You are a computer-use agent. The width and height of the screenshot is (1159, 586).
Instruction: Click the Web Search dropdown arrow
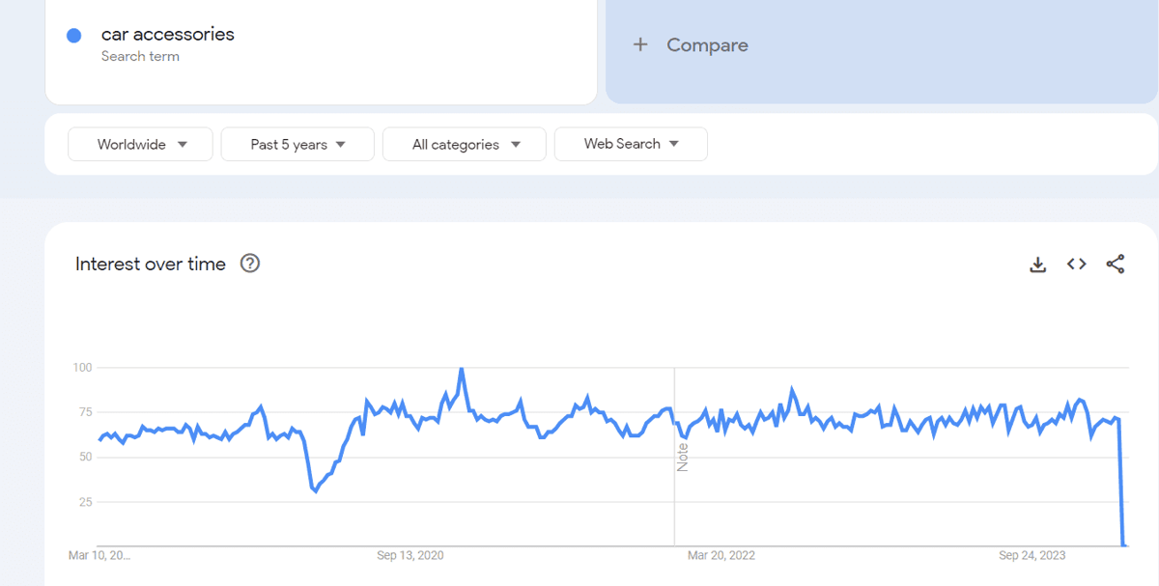[674, 144]
